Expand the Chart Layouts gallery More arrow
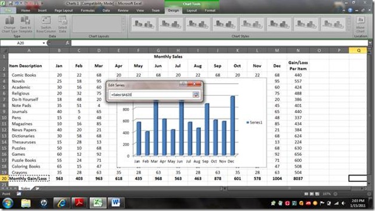The image size is (375, 211). coord(124,30)
